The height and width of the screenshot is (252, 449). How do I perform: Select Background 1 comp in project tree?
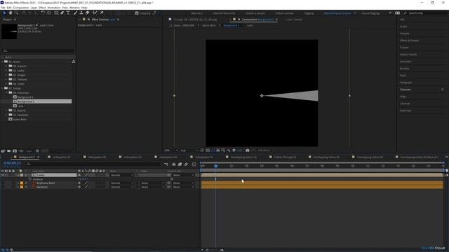[x=25, y=97]
